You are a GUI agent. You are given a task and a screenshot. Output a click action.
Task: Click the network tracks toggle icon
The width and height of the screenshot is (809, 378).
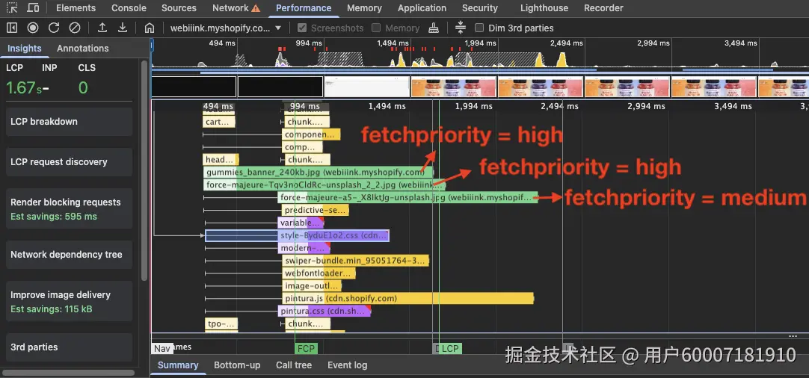(x=461, y=28)
